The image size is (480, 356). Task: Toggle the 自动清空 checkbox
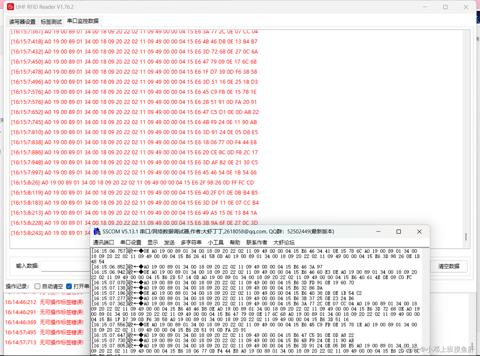(37, 286)
